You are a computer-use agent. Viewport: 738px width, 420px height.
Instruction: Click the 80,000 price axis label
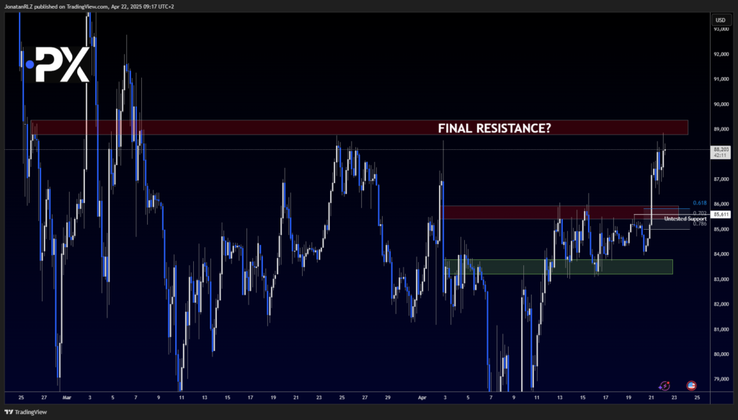(x=721, y=354)
